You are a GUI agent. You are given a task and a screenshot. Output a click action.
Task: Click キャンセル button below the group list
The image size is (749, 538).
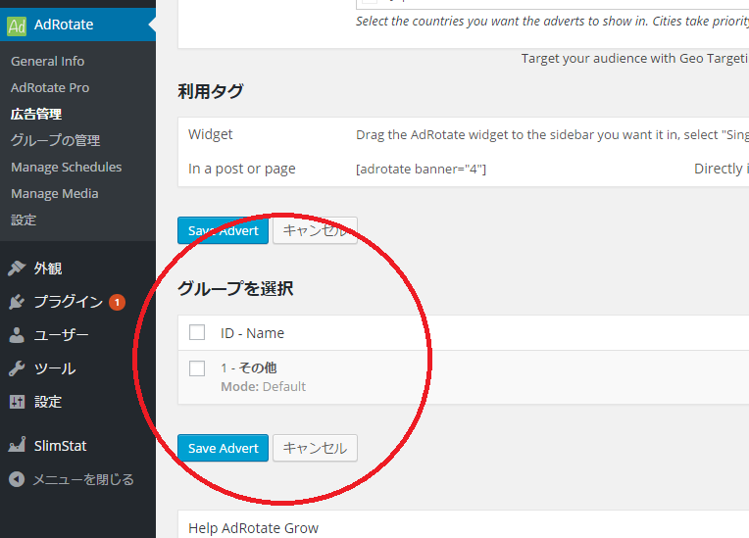pos(315,448)
